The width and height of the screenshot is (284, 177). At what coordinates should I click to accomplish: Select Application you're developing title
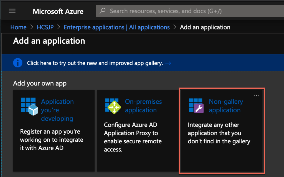[x=57, y=110]
